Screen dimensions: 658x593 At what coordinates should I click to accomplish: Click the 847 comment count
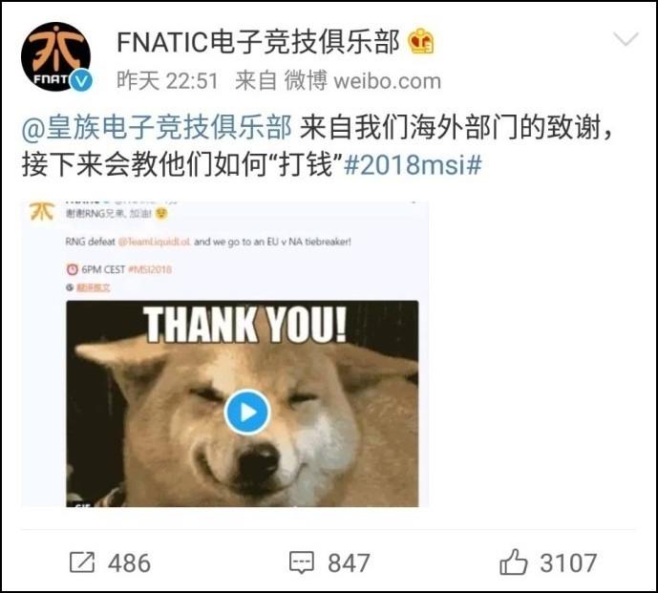pyautogui.click(x=349, y=562)
